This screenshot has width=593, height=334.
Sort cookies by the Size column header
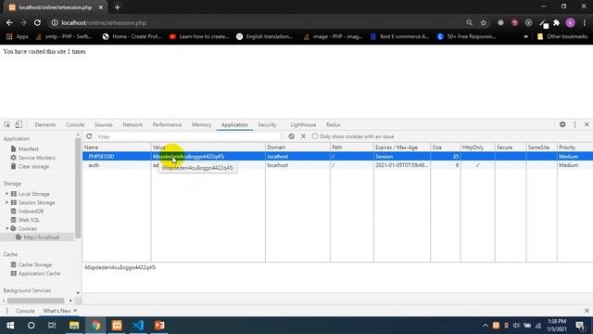tap(445, 148)
